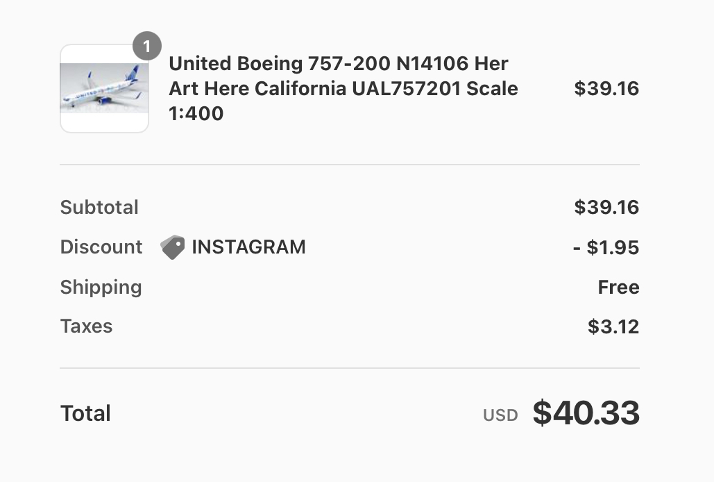This screenshot has height=482, width=714.
Task: Click the taxes amount $3.12
Action: (x=613, y=326)
